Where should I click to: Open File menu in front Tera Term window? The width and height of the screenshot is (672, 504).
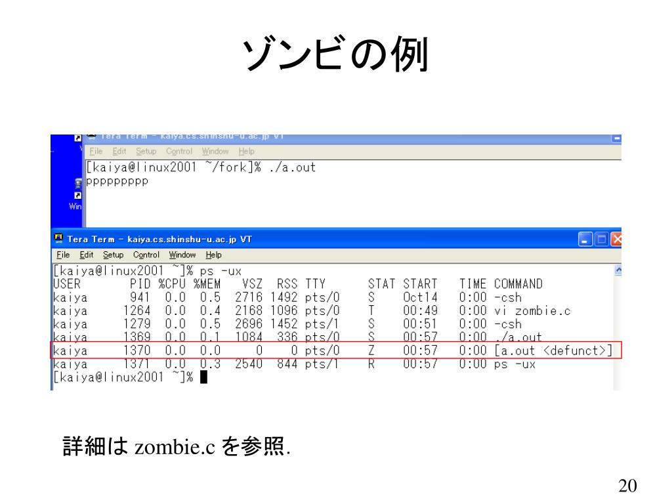coord(62,255)
